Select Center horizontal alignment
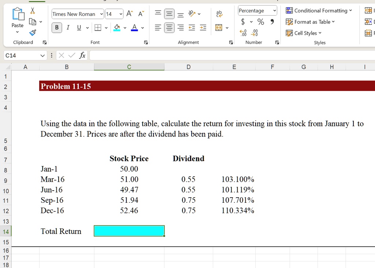Screen dimensions: 375x268 [x=169, y=27]
